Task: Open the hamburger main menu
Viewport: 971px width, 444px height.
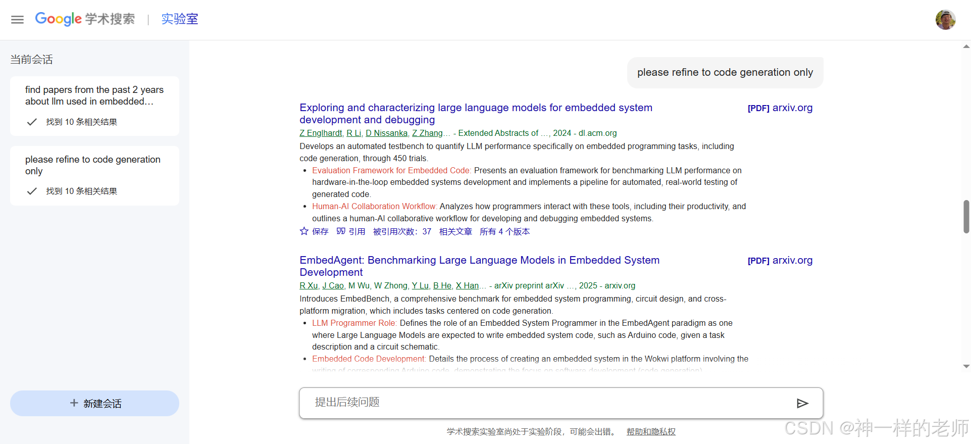Action: (x=17, y=20)
